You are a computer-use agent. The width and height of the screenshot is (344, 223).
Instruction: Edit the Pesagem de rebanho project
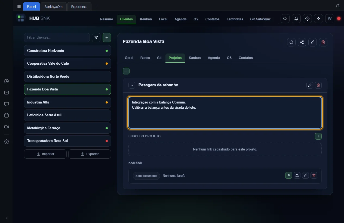coord(310,85)
